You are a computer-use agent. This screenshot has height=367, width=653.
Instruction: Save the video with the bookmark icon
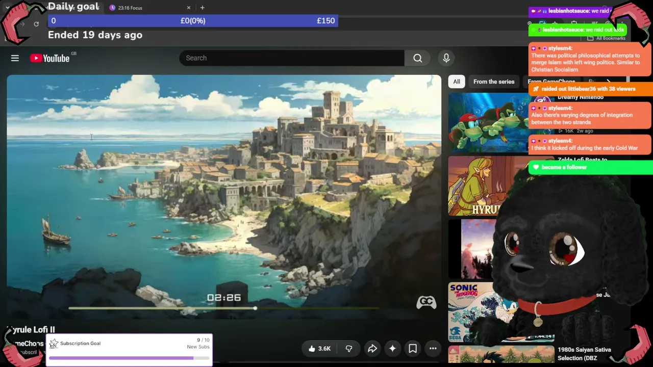click(413, 349)
